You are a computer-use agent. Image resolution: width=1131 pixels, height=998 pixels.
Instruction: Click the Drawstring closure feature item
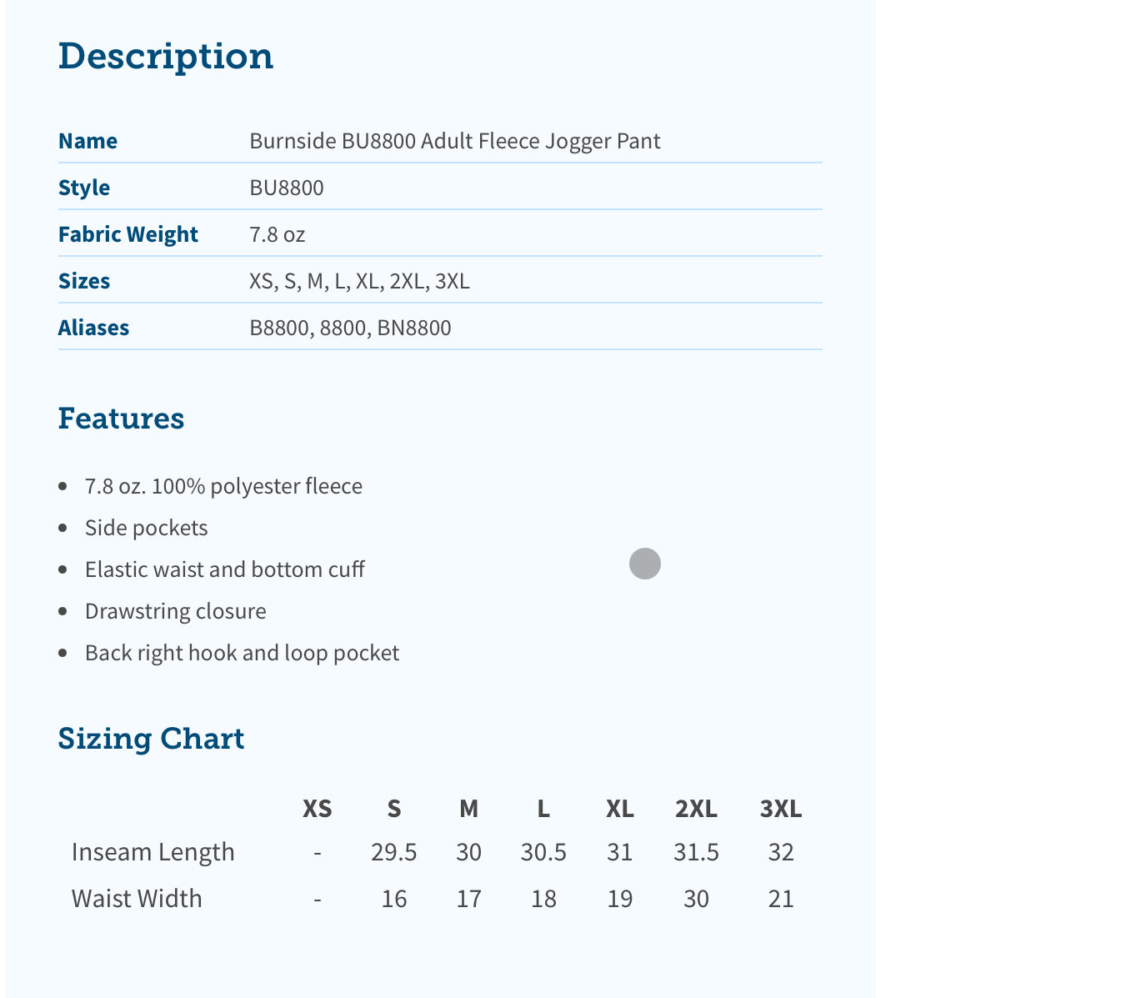176,611
